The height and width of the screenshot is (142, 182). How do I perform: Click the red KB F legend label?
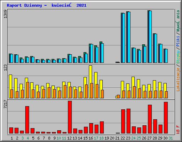point(178,130)
